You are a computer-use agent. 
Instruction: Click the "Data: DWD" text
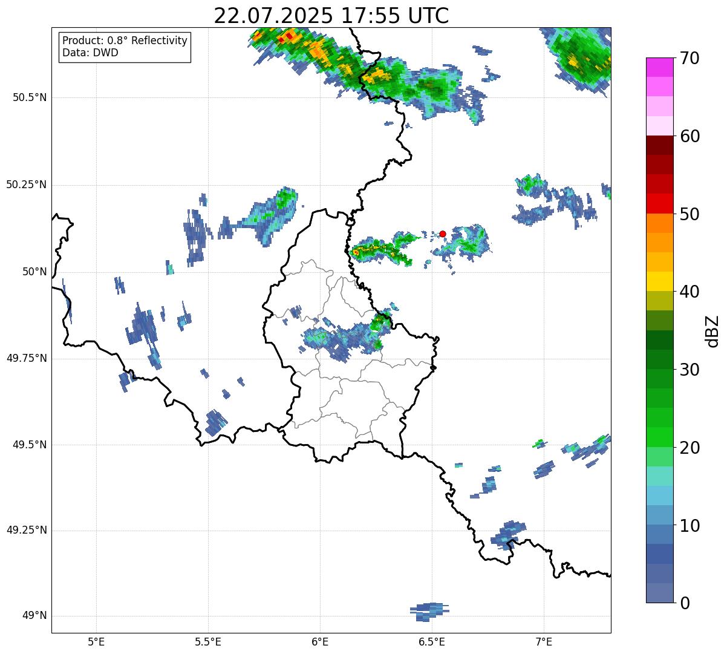click(90, 53)
